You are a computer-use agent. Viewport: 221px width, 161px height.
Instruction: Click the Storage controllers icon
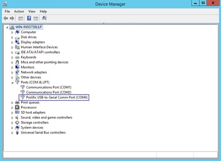(17, 123)
